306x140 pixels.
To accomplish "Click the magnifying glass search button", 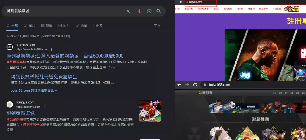I will click(159, 11).
